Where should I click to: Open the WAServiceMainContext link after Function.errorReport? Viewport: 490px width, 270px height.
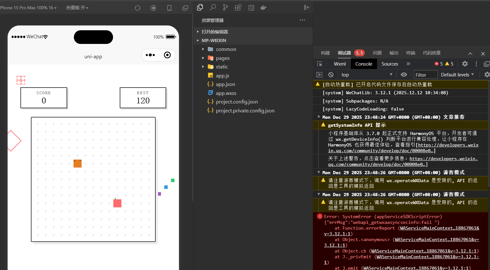439,228
